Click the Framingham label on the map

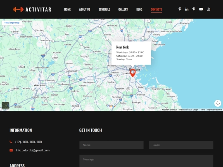pyautogui.click(x=89, y=82)
